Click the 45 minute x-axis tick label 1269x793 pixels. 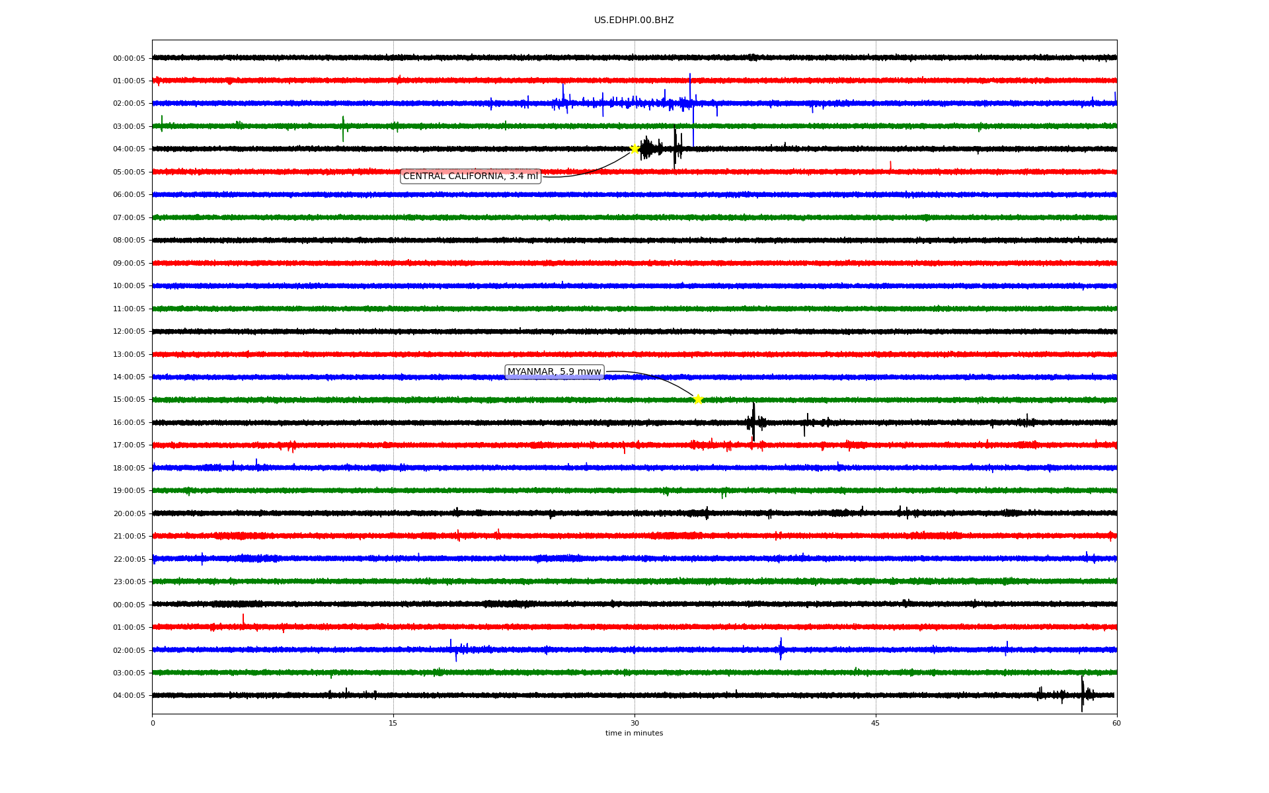pos(876,723)
